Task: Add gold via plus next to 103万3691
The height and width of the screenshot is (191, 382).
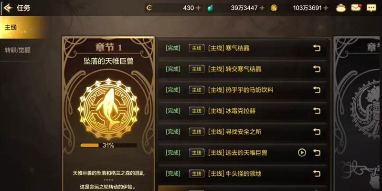Action: [x=326, y=8]
